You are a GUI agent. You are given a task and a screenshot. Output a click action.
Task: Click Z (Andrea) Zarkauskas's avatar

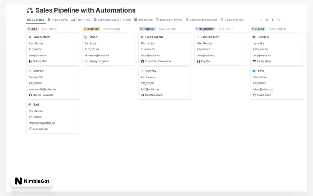[142, 61]
